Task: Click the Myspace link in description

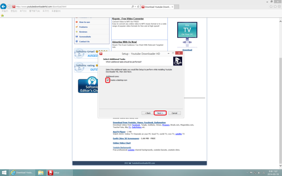Action: point(166,125)
